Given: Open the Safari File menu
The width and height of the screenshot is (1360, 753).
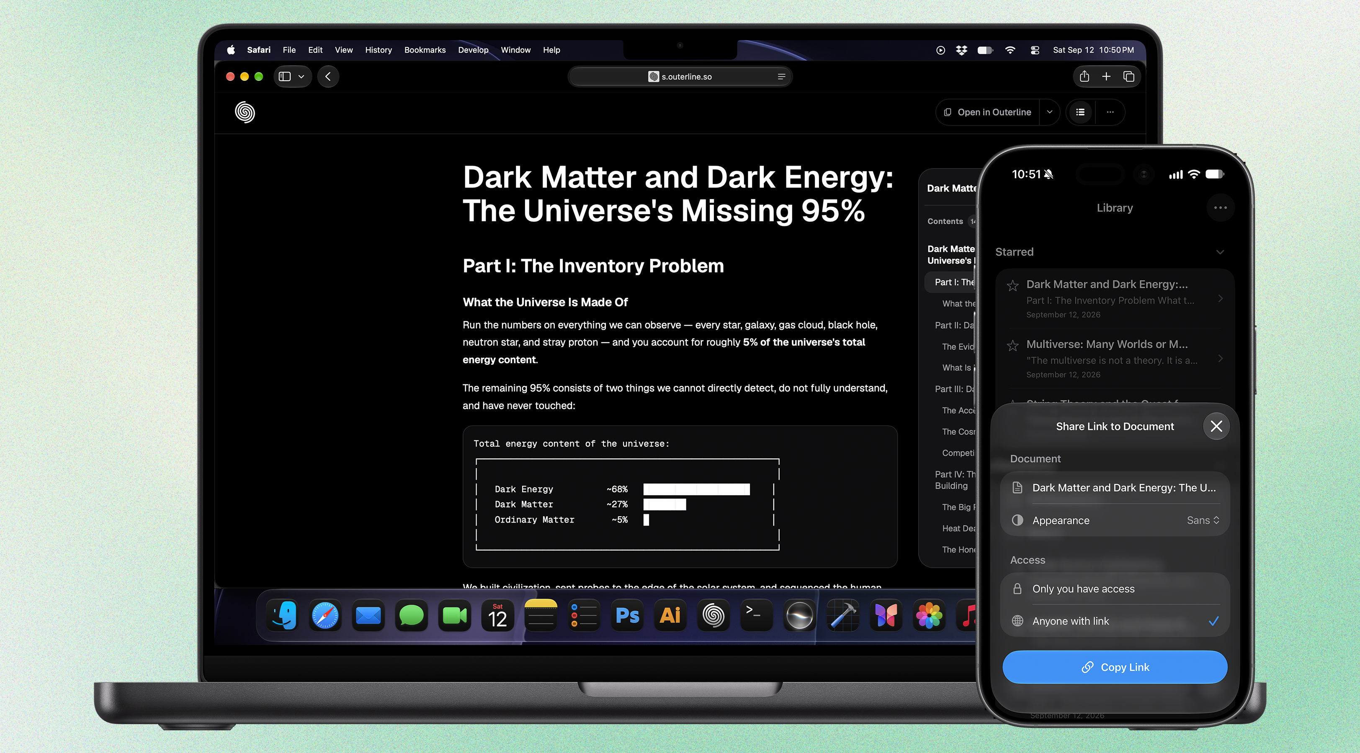Looking at the screenshot, I should click(x=289, y=50).
